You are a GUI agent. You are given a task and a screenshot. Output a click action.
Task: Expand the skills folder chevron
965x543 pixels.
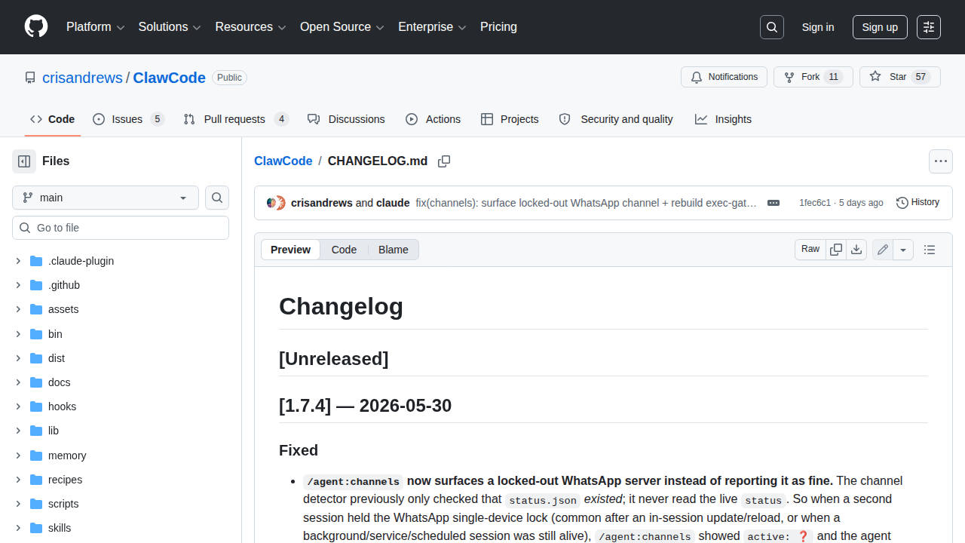(18, 528)
